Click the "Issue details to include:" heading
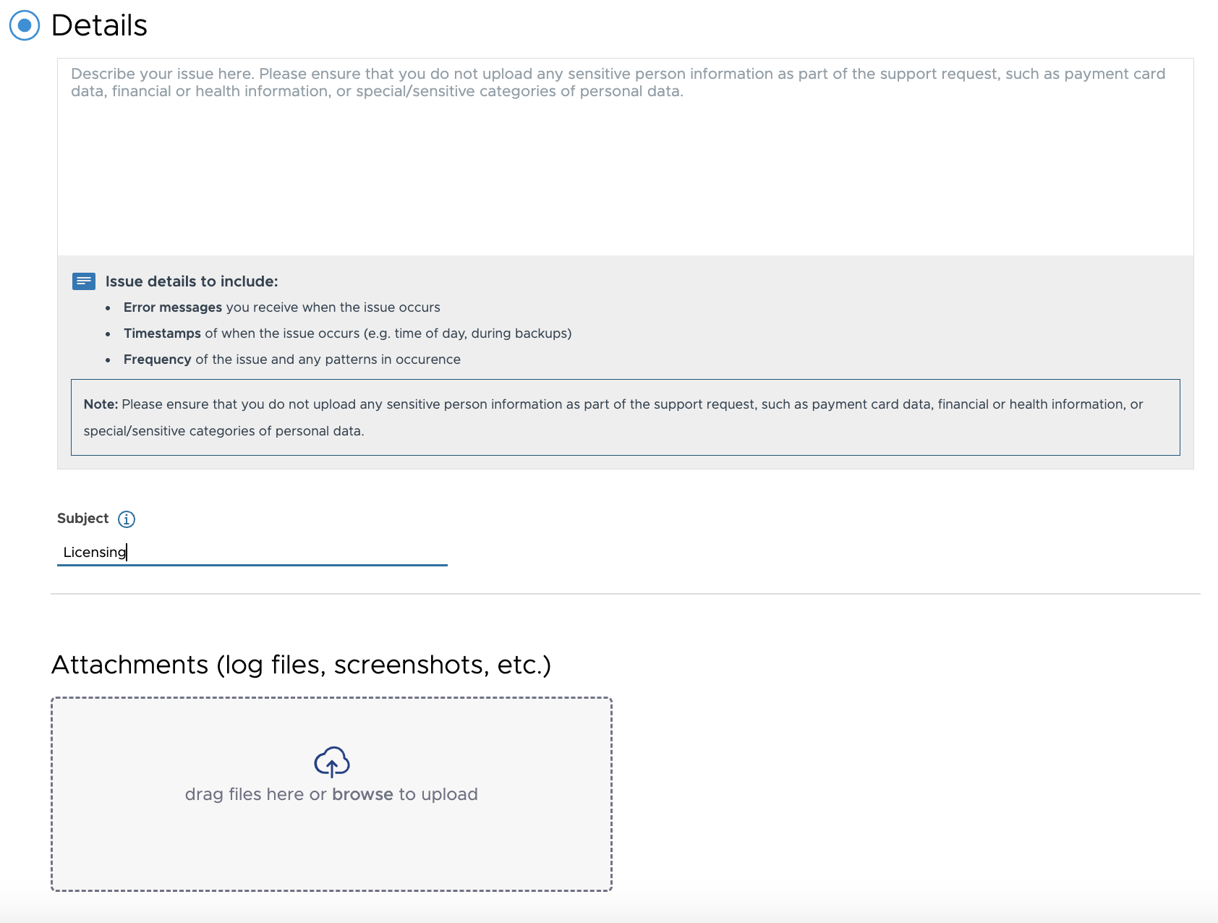This screenshot has width=1218, height=923. click(192, 281)
